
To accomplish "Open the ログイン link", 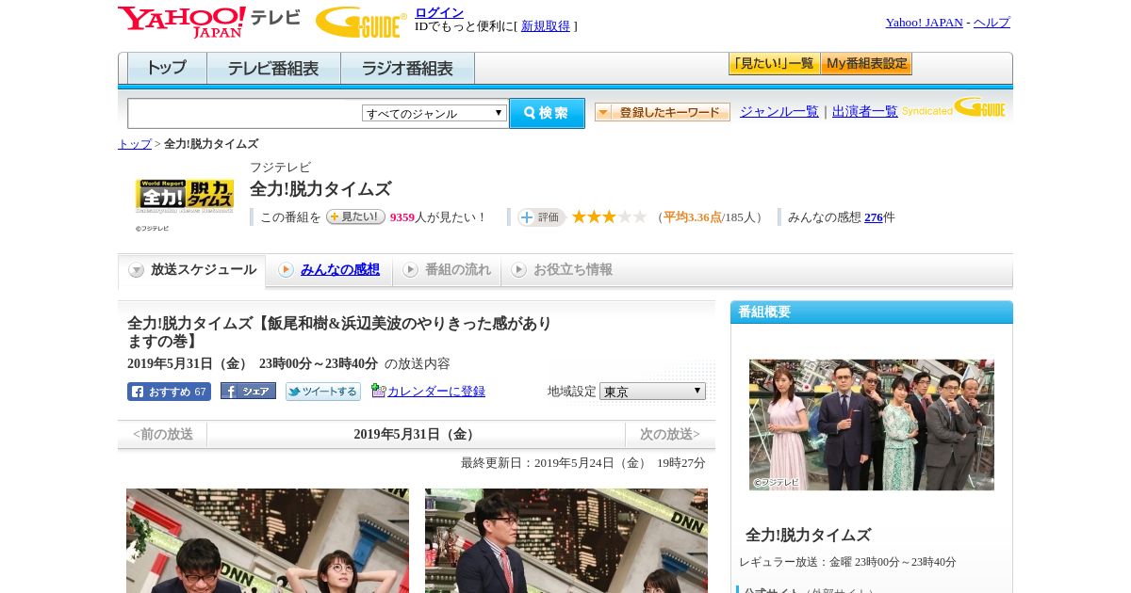I will 439,12.
